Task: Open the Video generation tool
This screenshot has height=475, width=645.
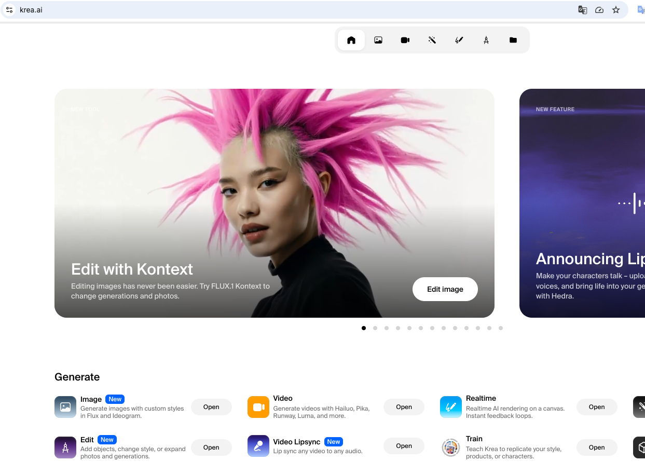Action: pos(404,407)
